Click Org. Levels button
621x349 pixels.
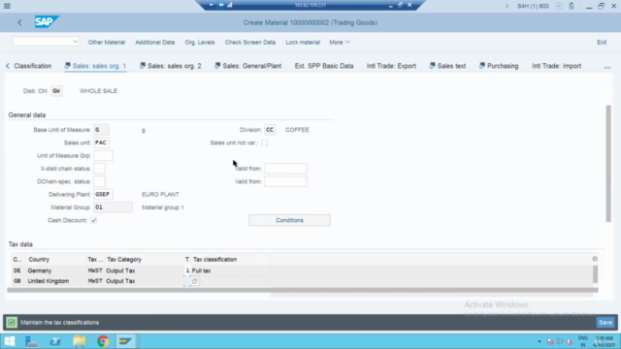pos(200,43)
